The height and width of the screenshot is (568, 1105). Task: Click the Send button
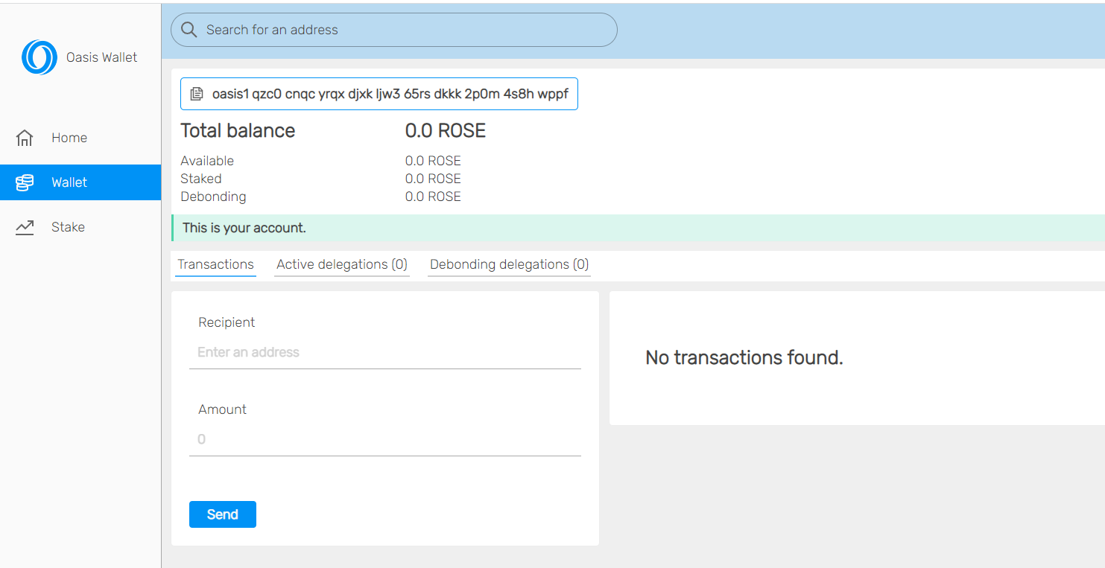223,514
